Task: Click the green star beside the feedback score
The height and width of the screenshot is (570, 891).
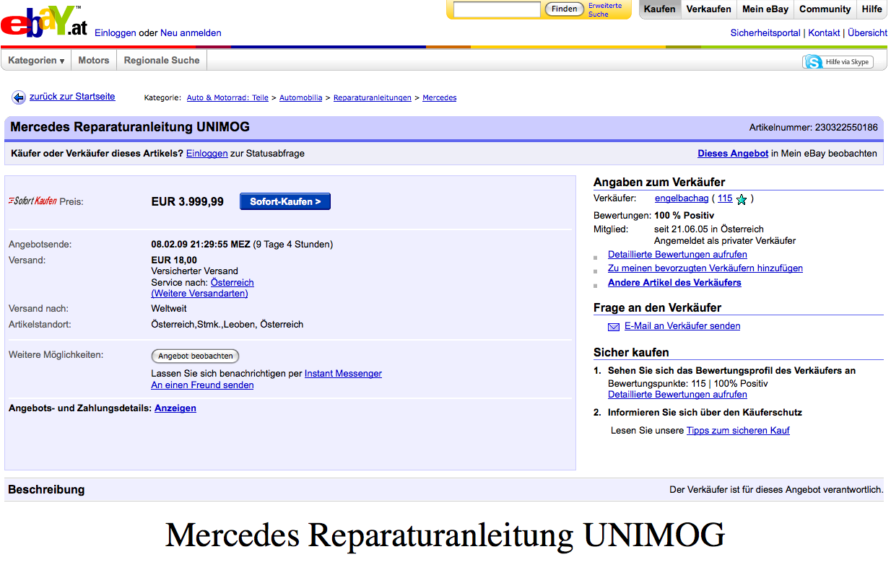Action: (741, 198)
